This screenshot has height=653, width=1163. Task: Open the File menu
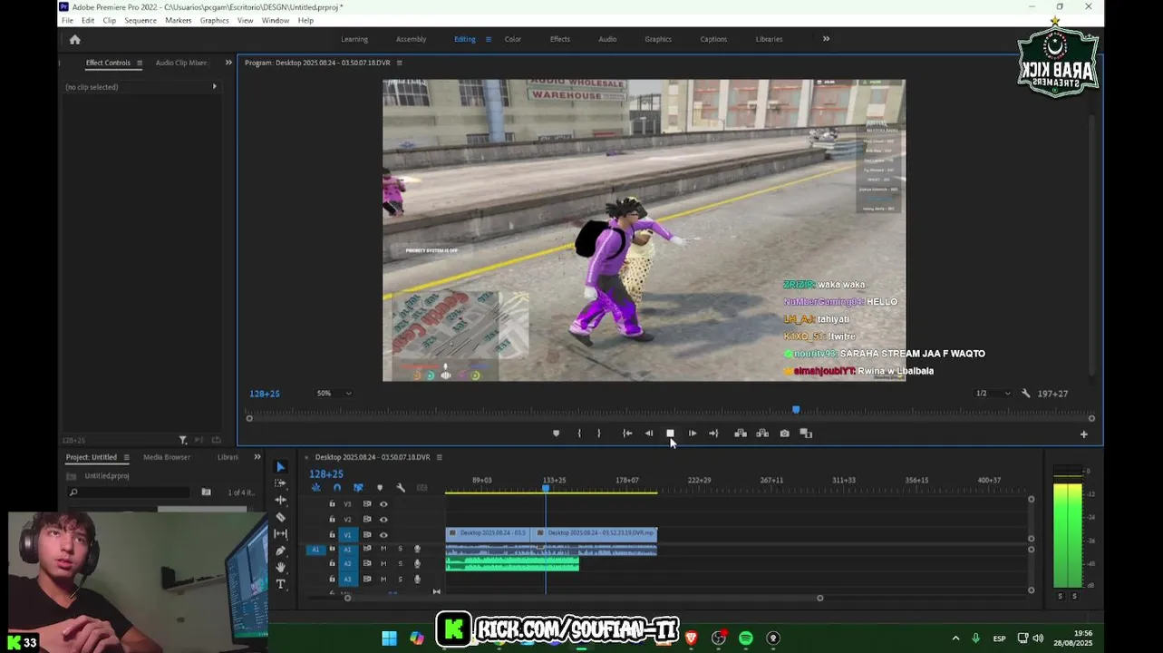pos(67,20)
